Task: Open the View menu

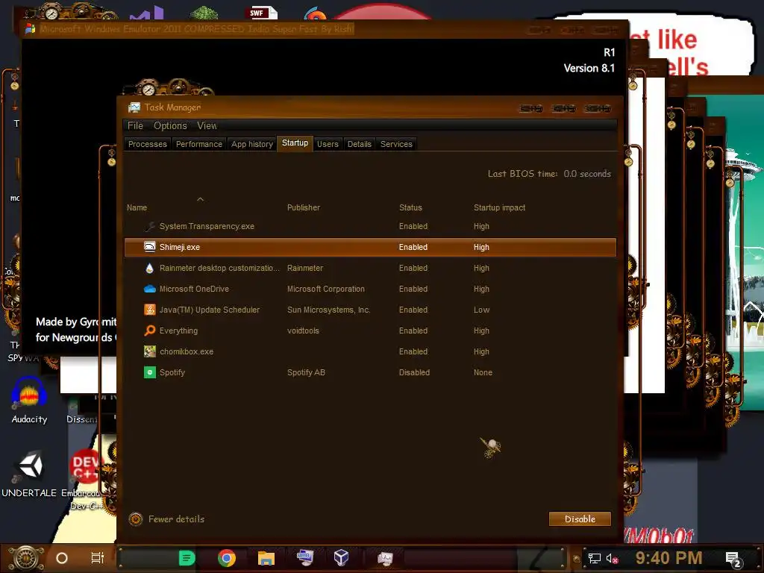Action: 207,125
